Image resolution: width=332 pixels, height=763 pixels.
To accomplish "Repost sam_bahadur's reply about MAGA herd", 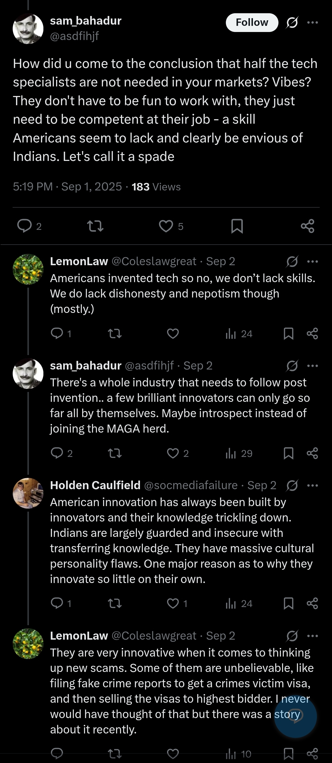I will coord(115,453).
